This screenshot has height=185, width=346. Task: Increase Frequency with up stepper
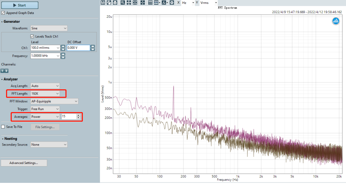(x=63, y=54)
